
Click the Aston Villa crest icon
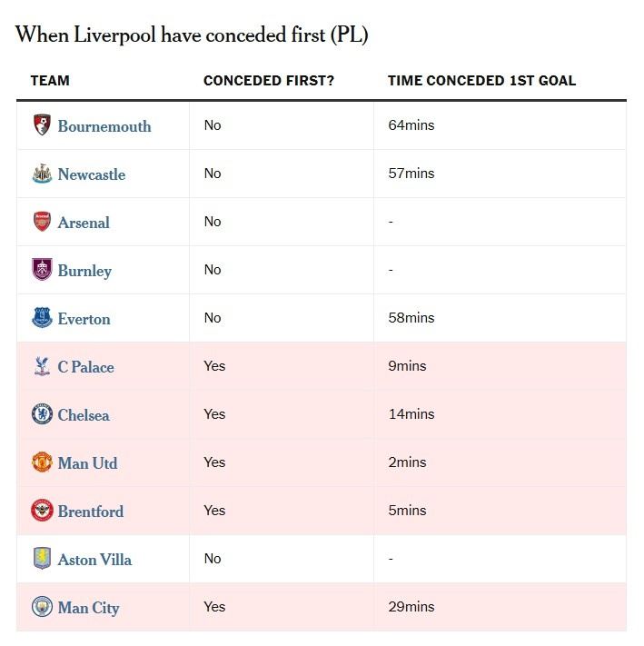[x=41, y=560]
